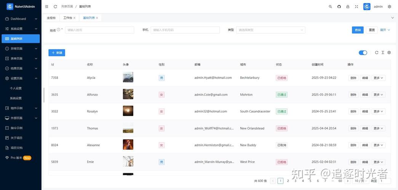Open 系统设置 menu in sidebar
This screenshot has height=190, width=398.
21,28
